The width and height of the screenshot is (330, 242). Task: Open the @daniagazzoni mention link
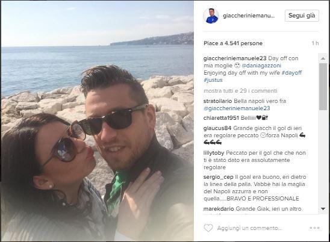[x=261, y=66]
